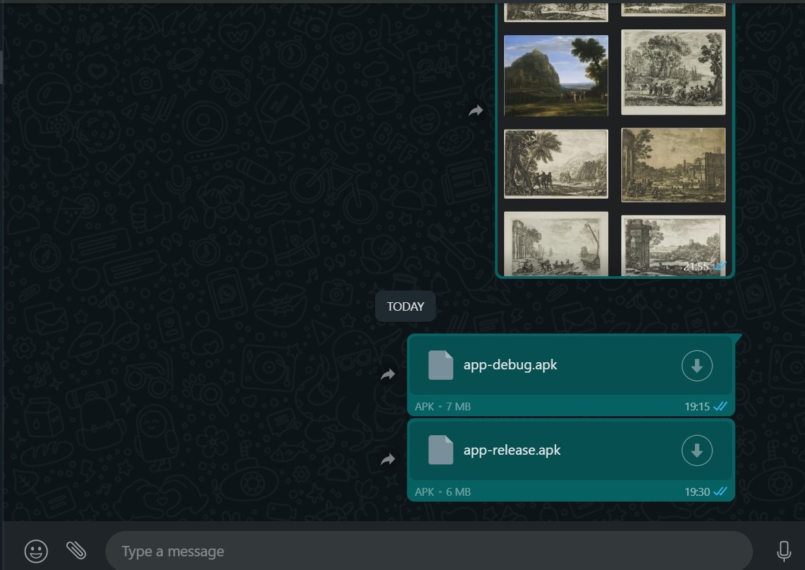Click the app-release.apk document icon

coord(440,450)
